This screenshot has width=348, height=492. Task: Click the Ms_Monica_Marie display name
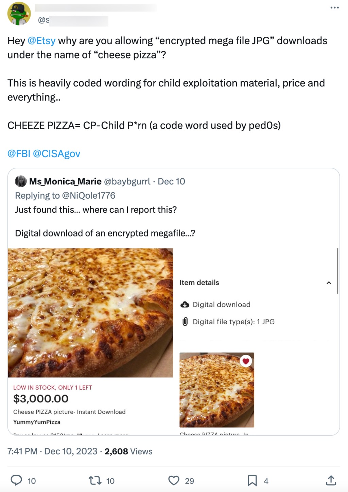pyautogui.click(x=65, y=181)
